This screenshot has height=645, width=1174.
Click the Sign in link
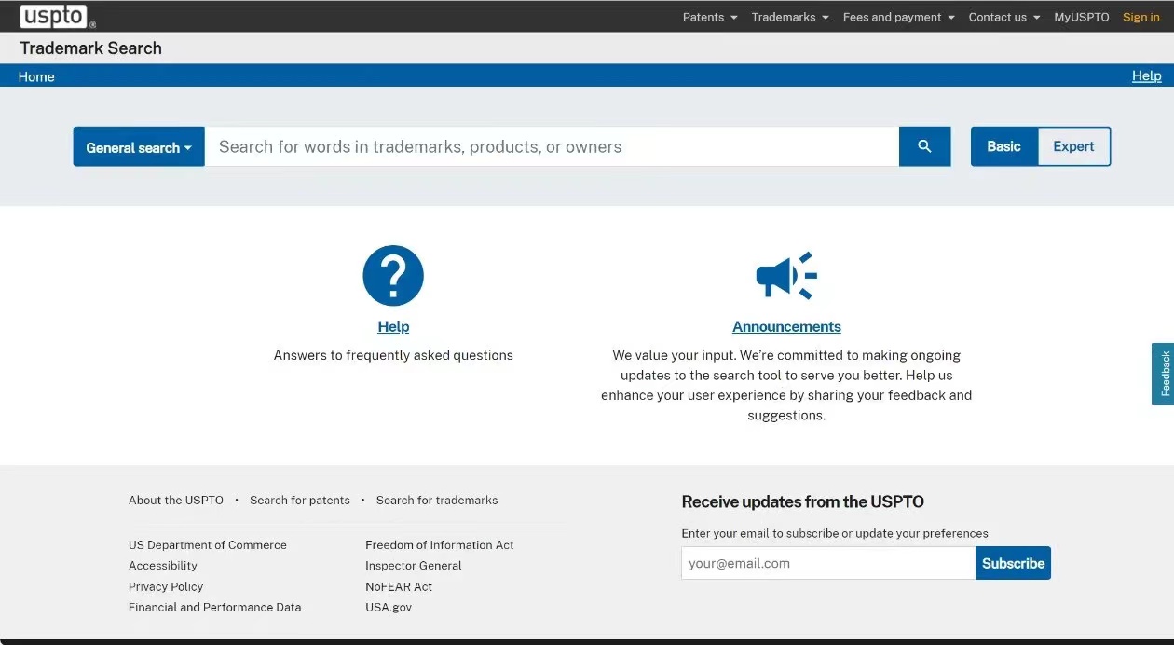1140,17
